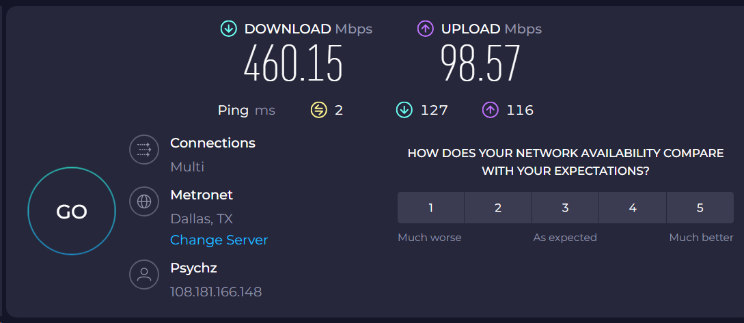The width and height of the screenshot is (744, 323).
Task: Rate network availability as 2
Action: [x=498, y=208]
